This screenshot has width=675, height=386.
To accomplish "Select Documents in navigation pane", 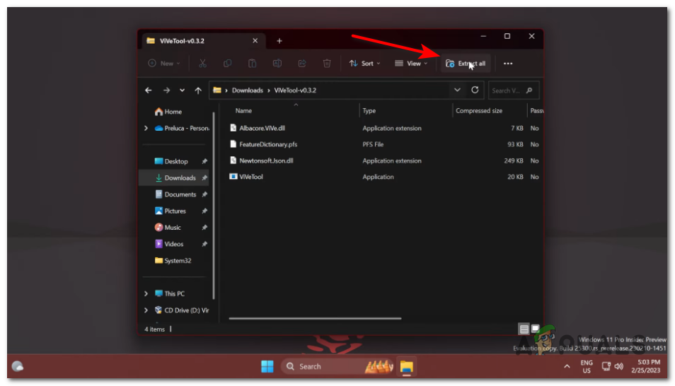I will 175,194.
